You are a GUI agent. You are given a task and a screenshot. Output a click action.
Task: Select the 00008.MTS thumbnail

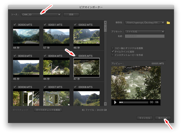87,97
